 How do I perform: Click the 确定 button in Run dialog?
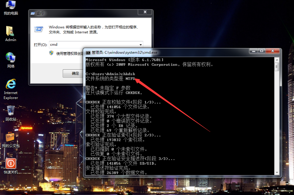coord(73,73)
